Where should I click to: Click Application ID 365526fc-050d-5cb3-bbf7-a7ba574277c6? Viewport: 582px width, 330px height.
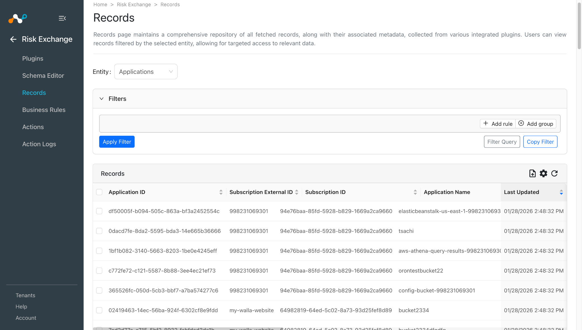(x=163, y=291)
